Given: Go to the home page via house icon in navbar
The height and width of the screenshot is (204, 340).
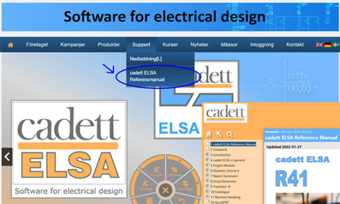Looking at the screenshot, I should [10, 45].
